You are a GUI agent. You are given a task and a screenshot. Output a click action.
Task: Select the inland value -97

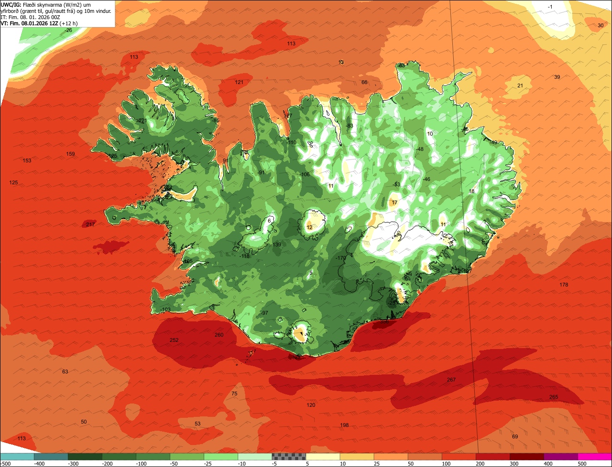[x=264, y=313]
